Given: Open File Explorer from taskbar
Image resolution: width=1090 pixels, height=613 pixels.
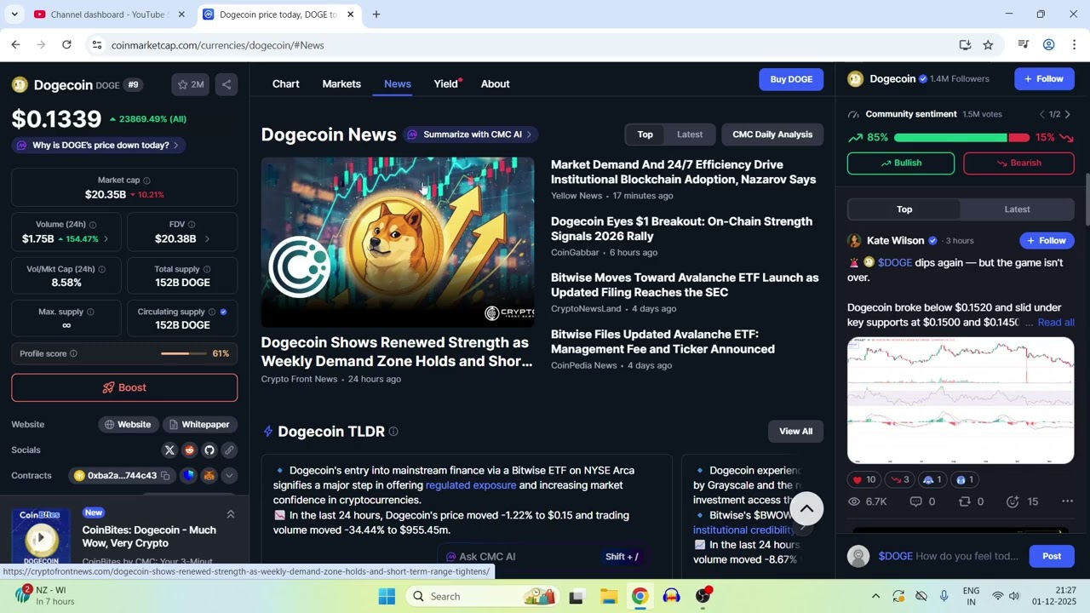Looking at the screenshot, I should click(x=608, y=596).
